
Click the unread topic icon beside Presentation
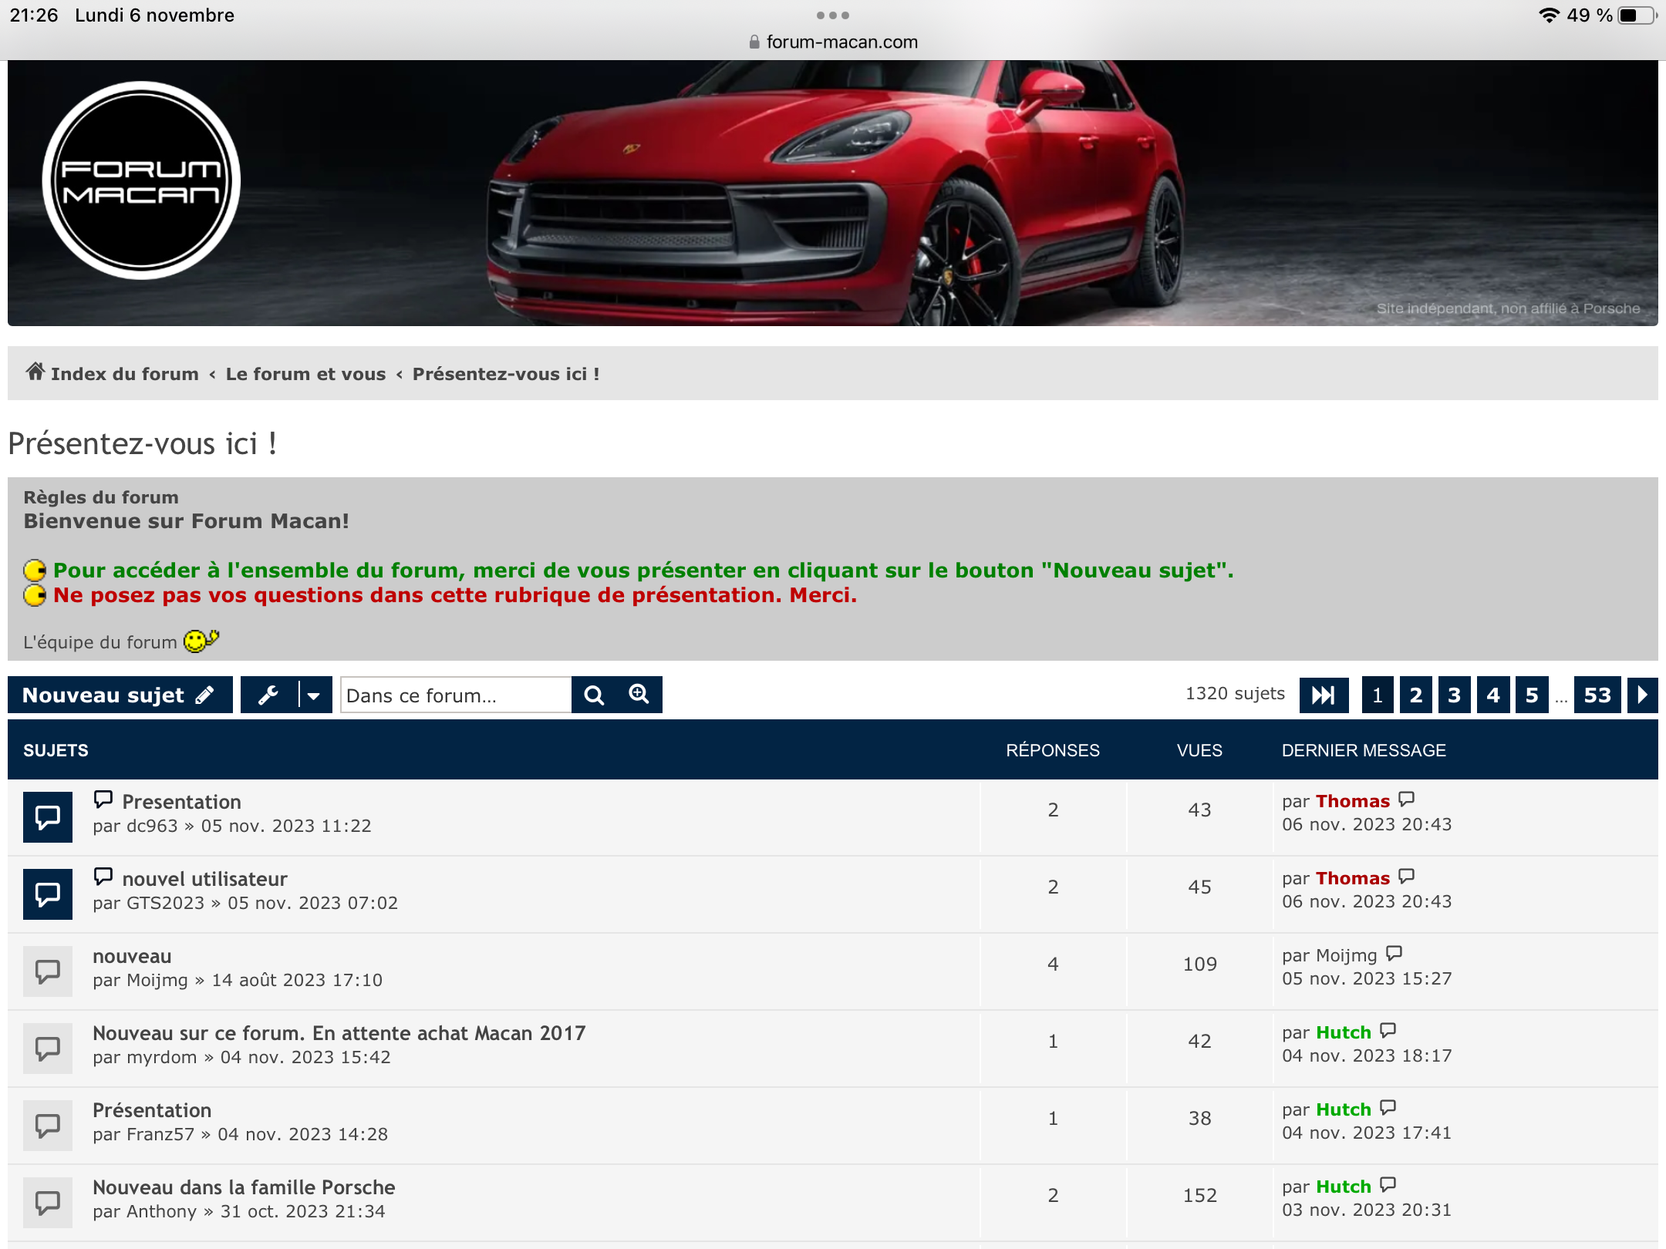coord(48,817)
